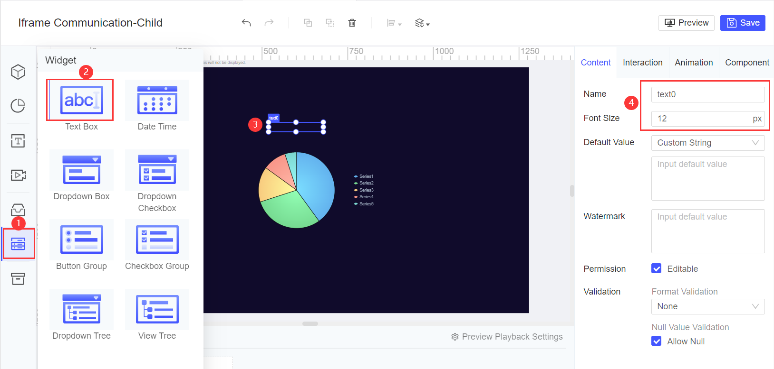Click the Font Size input field
The image size is (774, 369).
(x=708, y=119)
